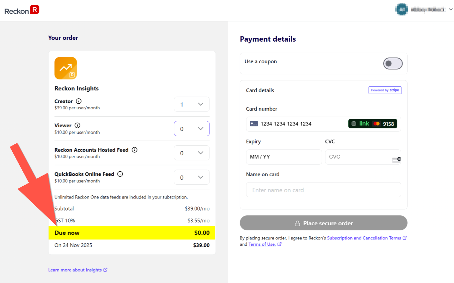Open the Viewer info icon
454x283 pixels.
(77, 125)
